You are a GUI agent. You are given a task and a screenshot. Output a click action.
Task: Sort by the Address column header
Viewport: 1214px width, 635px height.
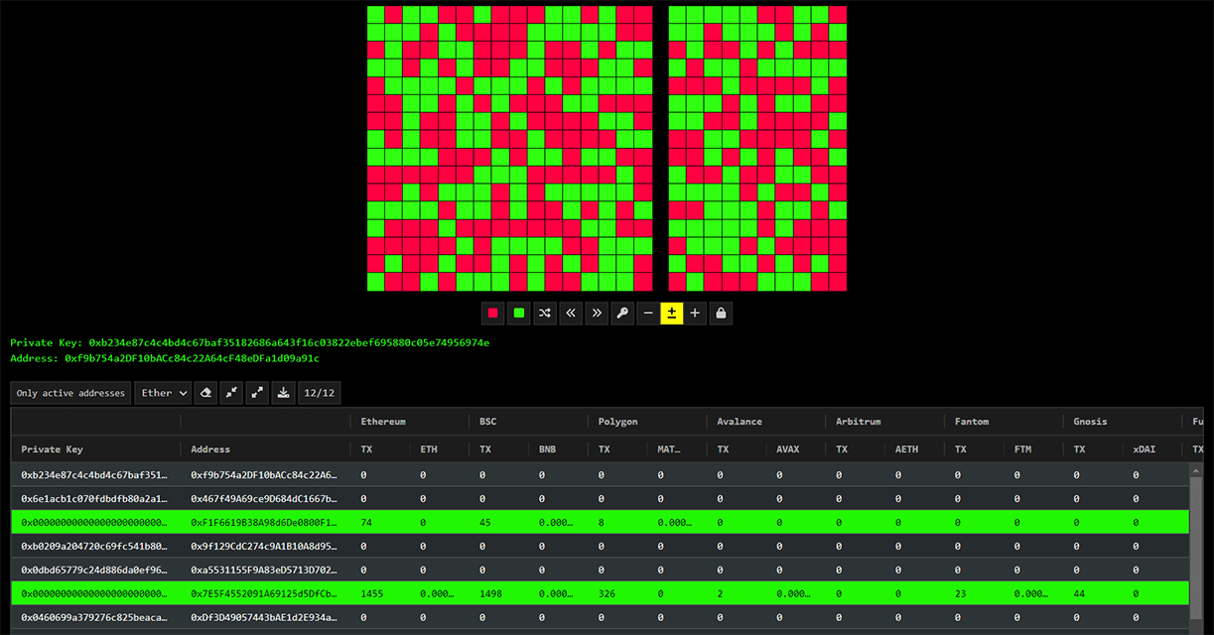coord(265,449)
